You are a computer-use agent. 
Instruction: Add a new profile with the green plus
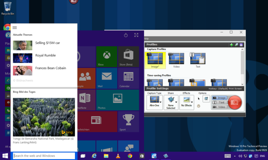pyautogui.click(x=231, y=45)
